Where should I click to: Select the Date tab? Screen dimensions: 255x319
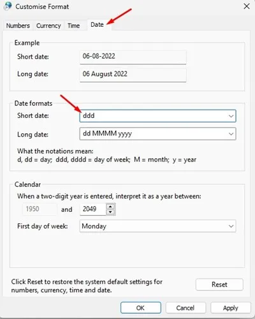pos(97,25)
